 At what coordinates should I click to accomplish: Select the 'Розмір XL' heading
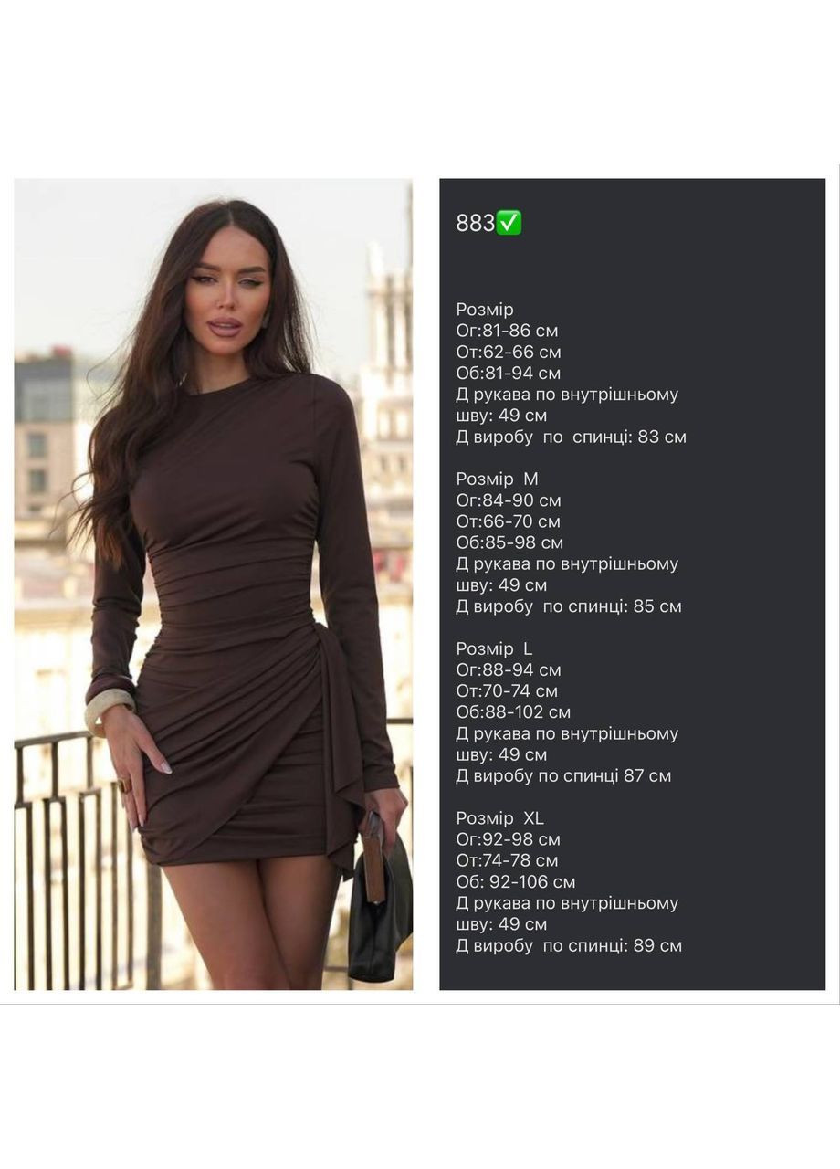[x=500, y=818]
